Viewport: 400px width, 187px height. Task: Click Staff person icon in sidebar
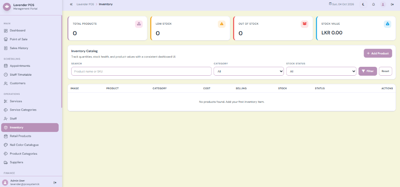point(6,119)
